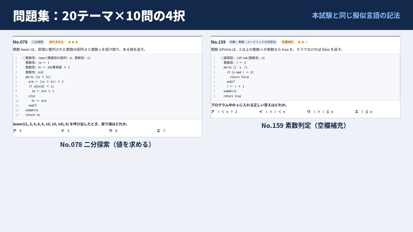Image resolution: width=413 pixels, height=232 pixels.
Task: Click the description starting 関数 isPrime は
Action: click(277, 50)
